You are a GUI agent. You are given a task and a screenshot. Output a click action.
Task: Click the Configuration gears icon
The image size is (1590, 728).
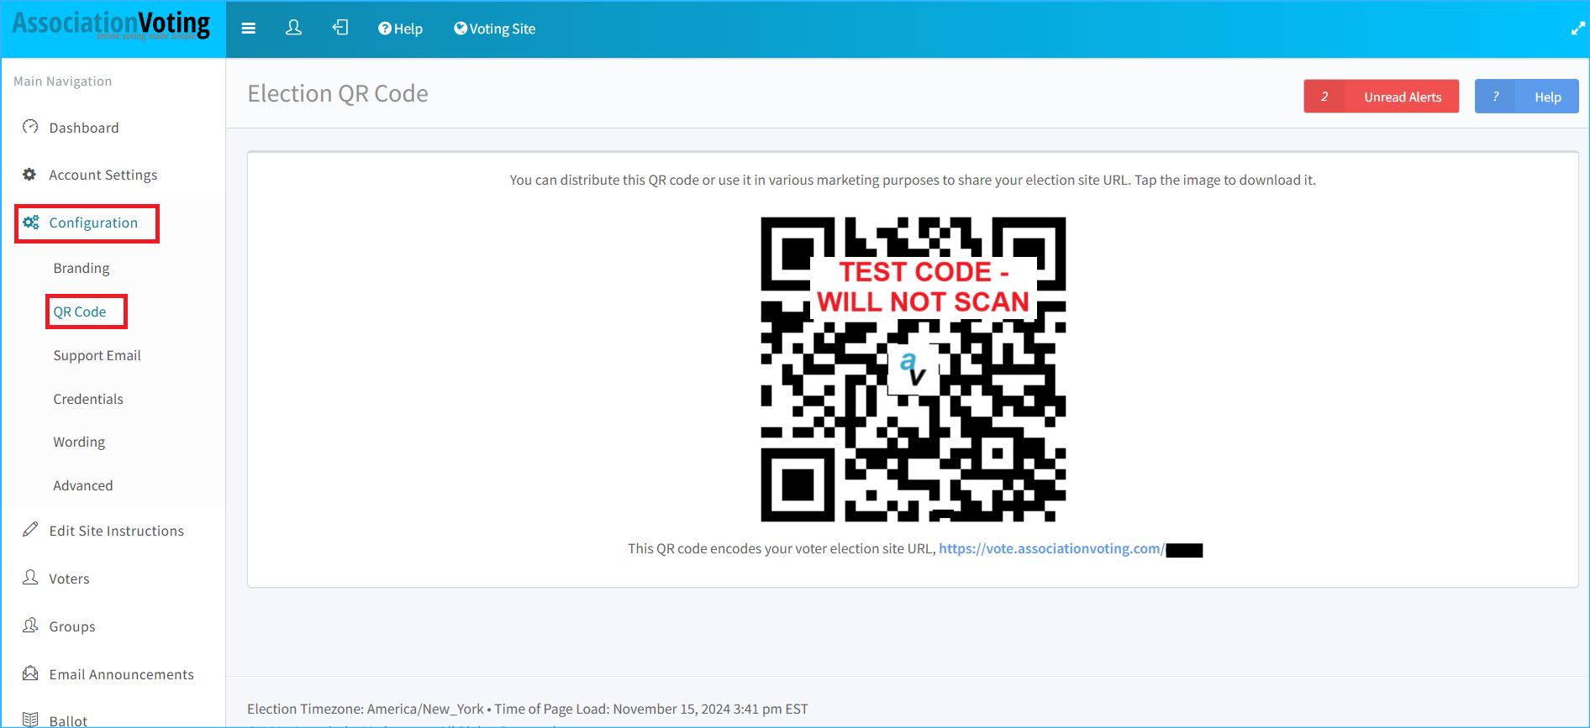pos(31,223)
